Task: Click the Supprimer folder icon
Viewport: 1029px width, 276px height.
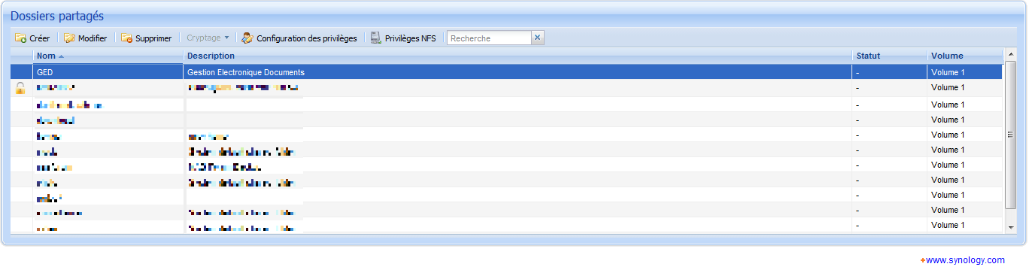Action: [127, 38]
